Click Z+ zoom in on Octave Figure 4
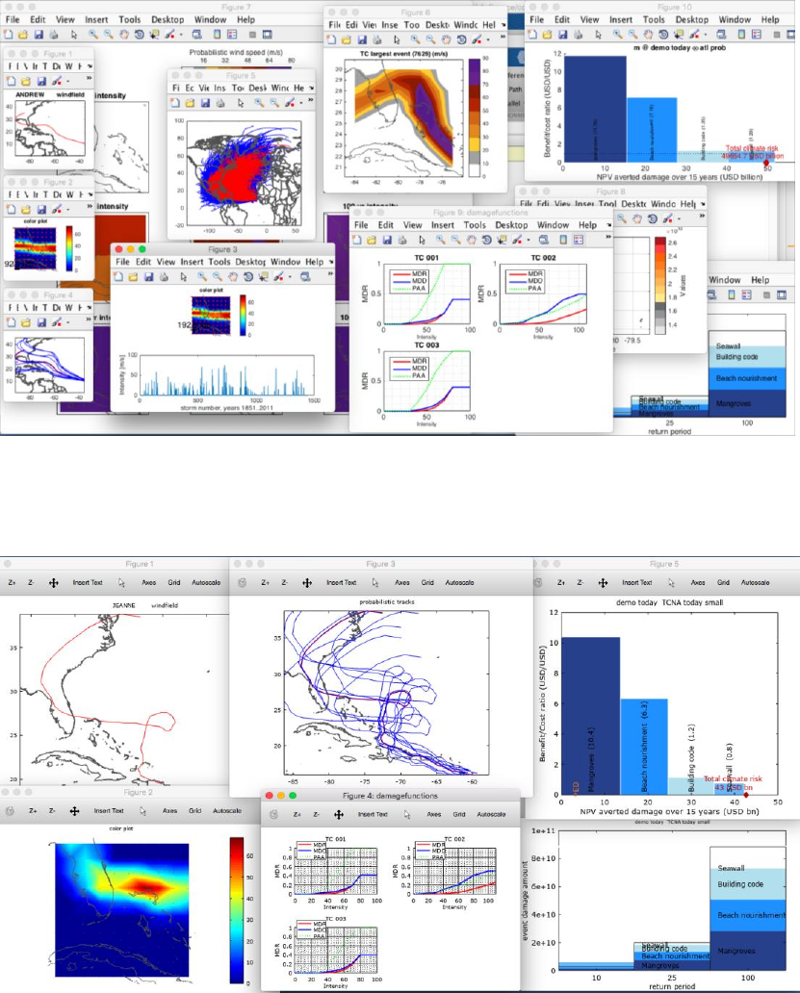Viewport: 800px width, 993px height. point(297,814)
